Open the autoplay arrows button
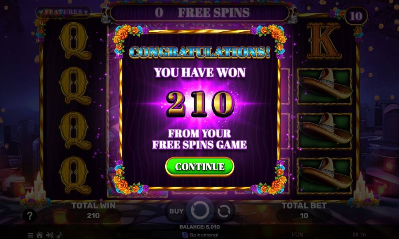 tap(224, 211)
